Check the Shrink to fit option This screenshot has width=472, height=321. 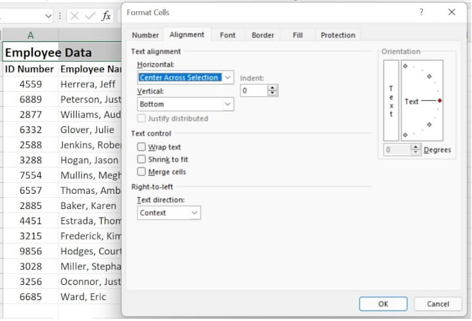tap(142, 159)
